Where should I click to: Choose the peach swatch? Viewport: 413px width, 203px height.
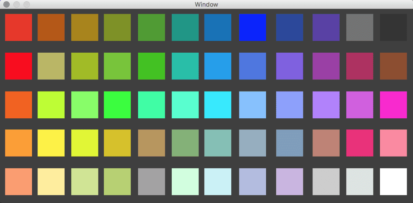coord(19,182)
